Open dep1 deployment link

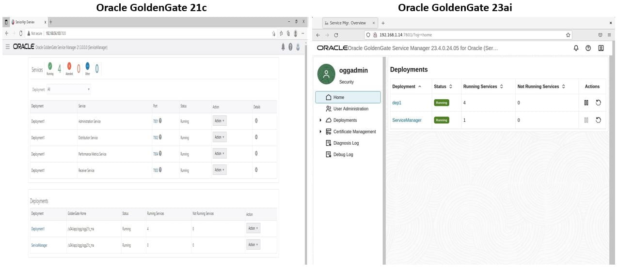(397, 103)
